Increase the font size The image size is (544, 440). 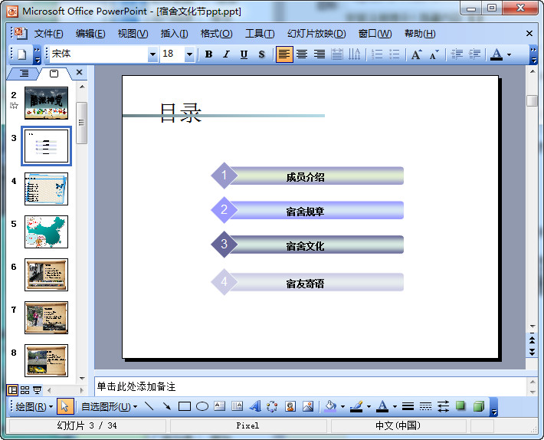tap(416, 54)
